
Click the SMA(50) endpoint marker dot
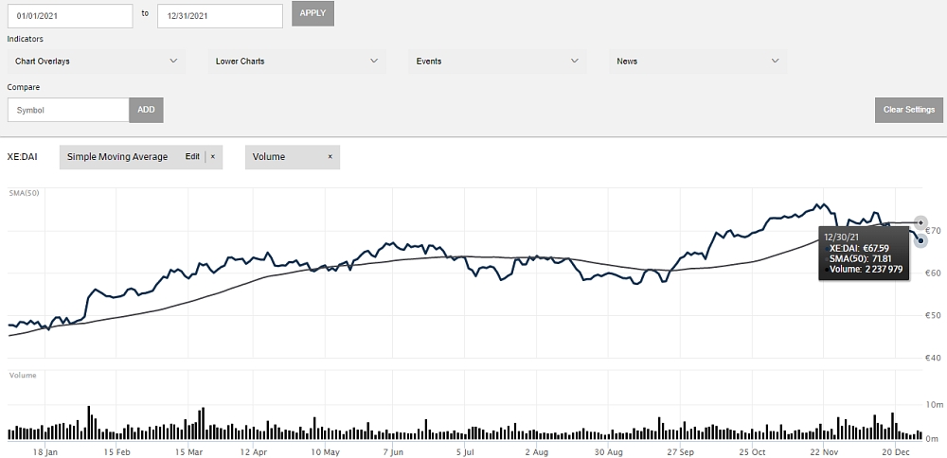(920, 222)
